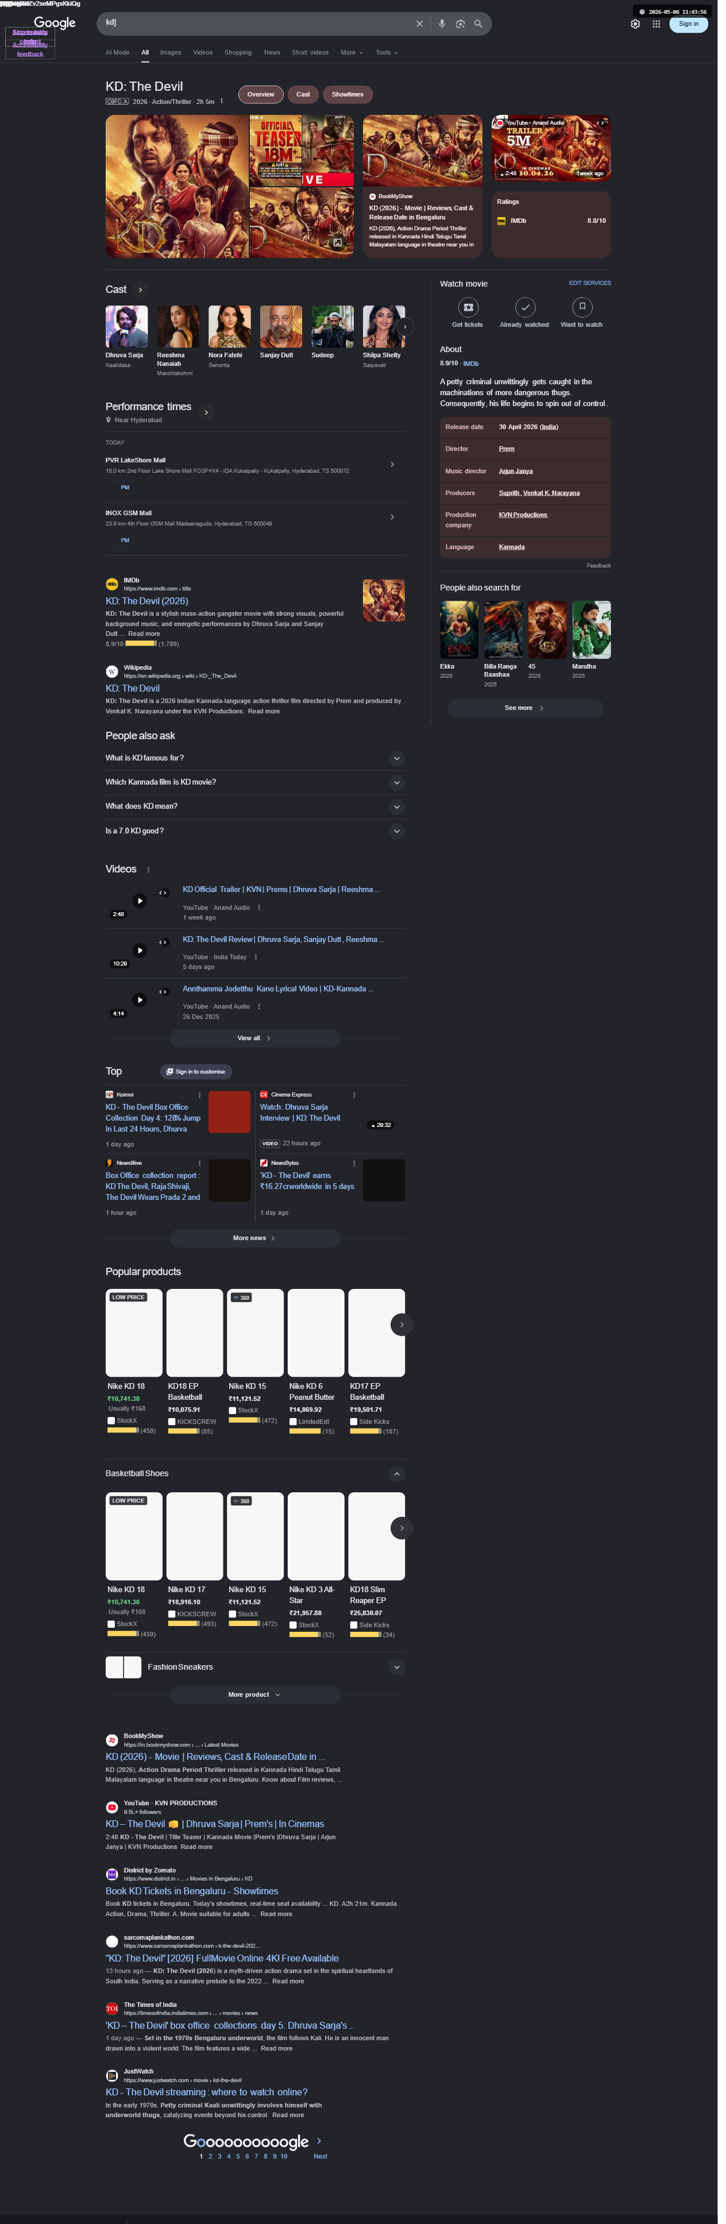Viewport: 726px width, 2224px height.
Task: Clear the search box text
Action: click(x=419, y=24)
